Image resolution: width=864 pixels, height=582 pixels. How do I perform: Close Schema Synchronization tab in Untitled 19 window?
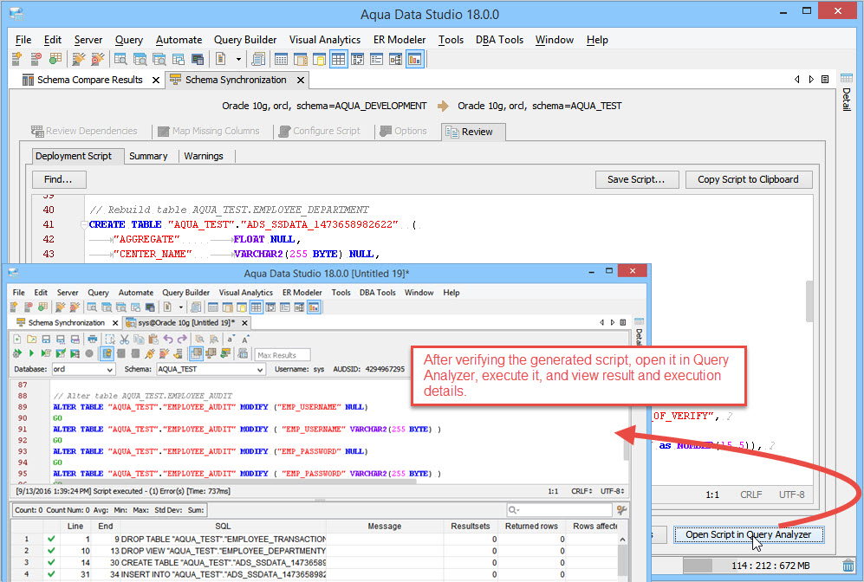(x=115, y=323)
